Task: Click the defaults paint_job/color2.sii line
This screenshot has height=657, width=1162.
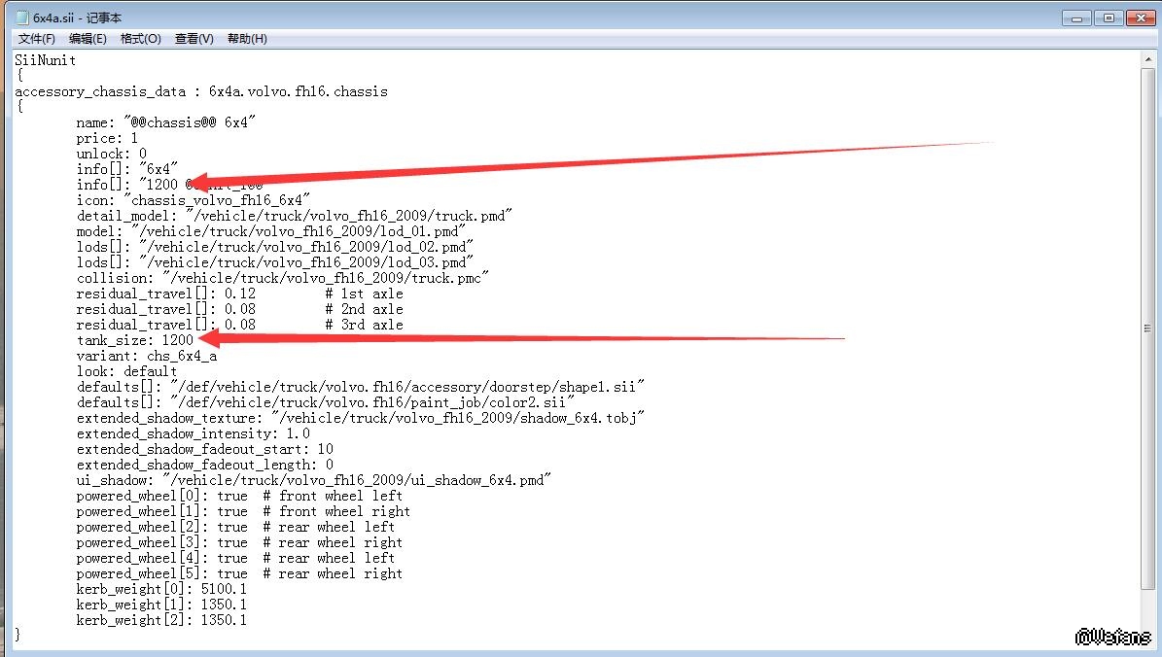Action: click(326, 402)
